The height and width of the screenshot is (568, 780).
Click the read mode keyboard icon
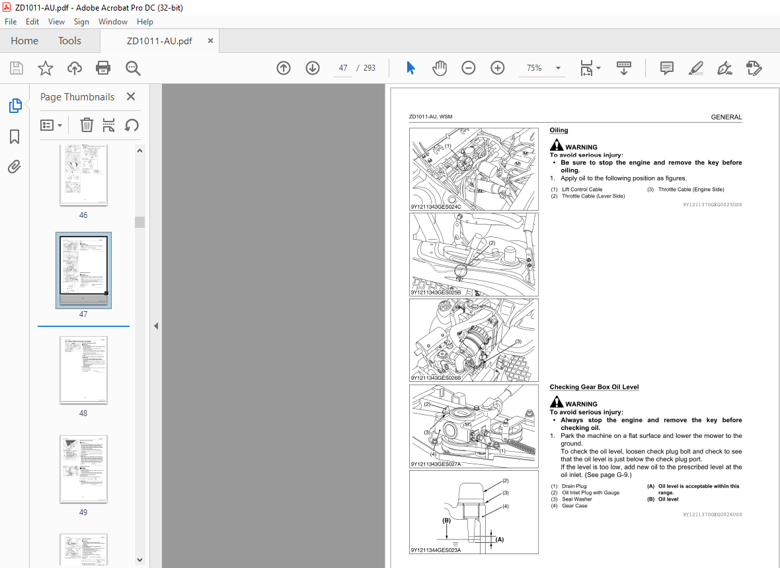623,68
